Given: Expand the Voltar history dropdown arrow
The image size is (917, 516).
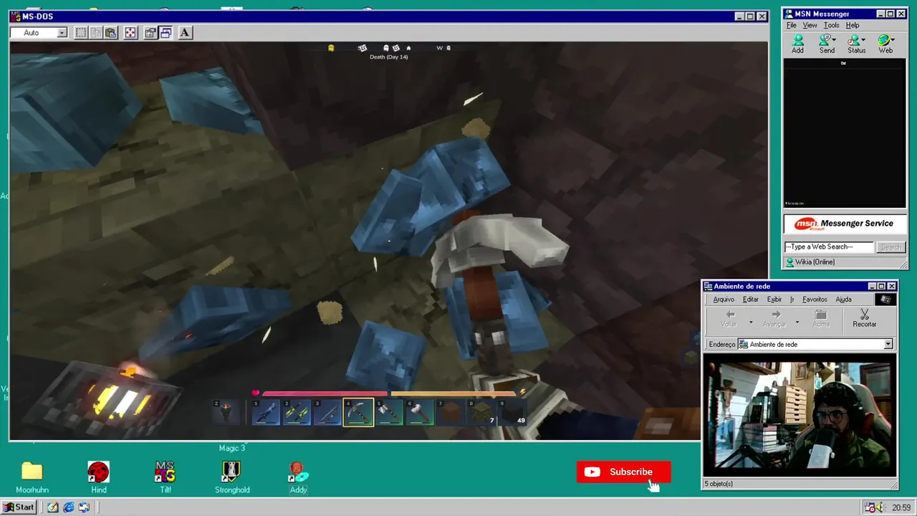Looking at the screenshot, I should point(751,322).
